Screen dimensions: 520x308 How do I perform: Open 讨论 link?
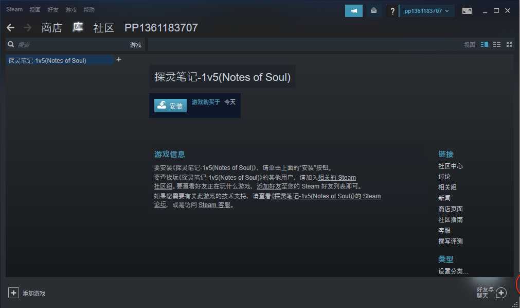click(444, 177)
